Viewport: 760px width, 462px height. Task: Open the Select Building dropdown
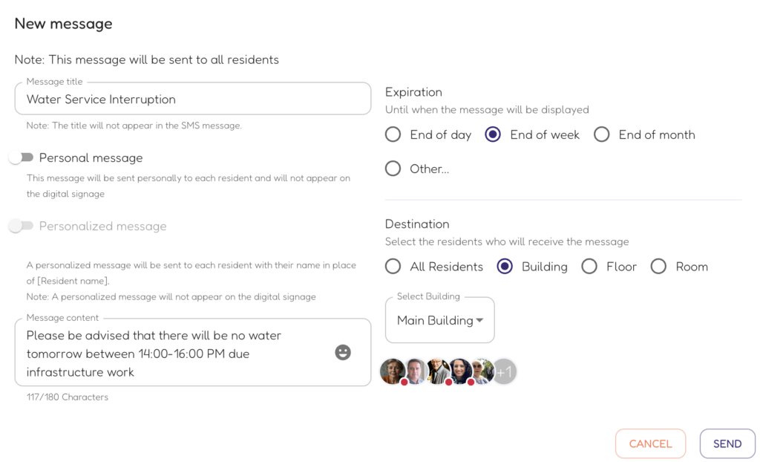[439, 320]
